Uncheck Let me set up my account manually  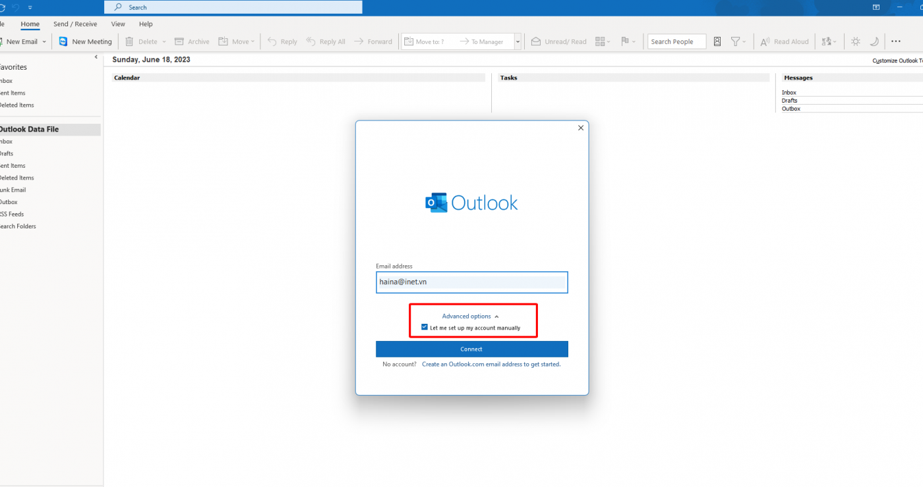[x=425, y=327]
